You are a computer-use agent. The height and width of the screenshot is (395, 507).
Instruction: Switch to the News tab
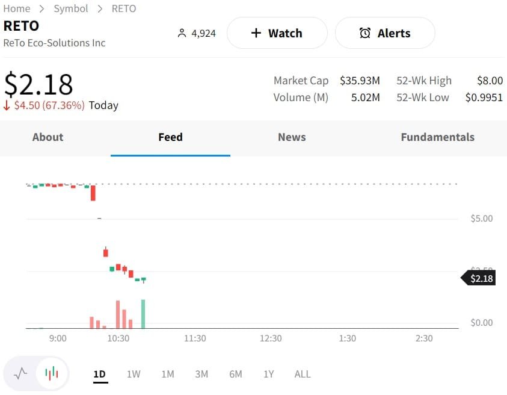[292, 137]
